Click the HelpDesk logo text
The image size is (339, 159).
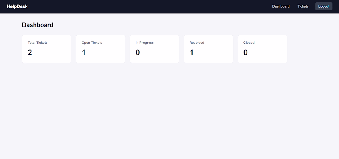point(17,6)
